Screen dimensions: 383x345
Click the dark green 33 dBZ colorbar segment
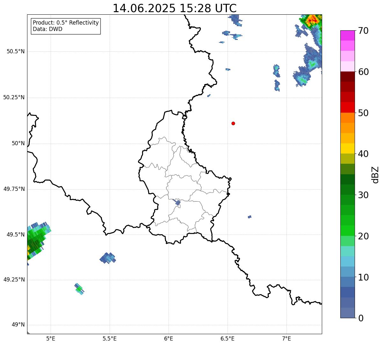point(347,179)
